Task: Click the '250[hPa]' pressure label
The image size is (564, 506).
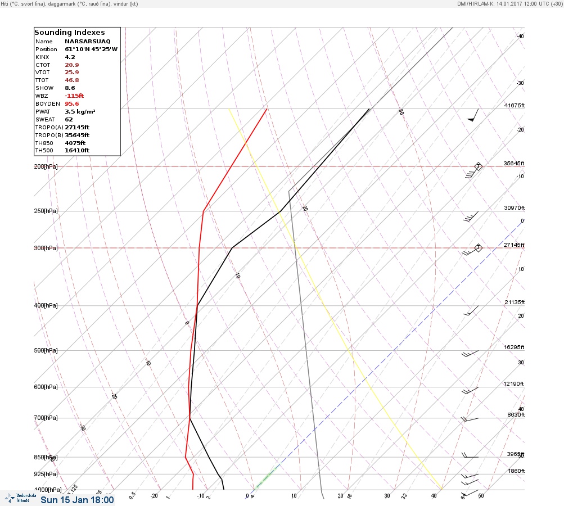Action: [46, 211]
